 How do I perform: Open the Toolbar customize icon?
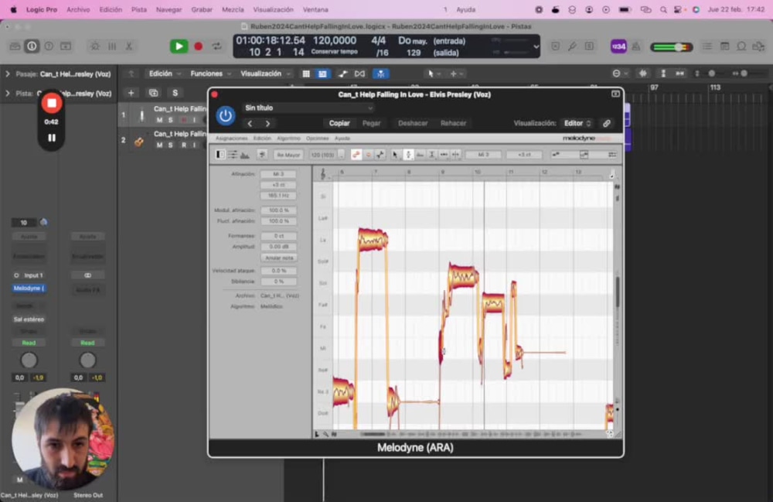click(x=66, y=46)
